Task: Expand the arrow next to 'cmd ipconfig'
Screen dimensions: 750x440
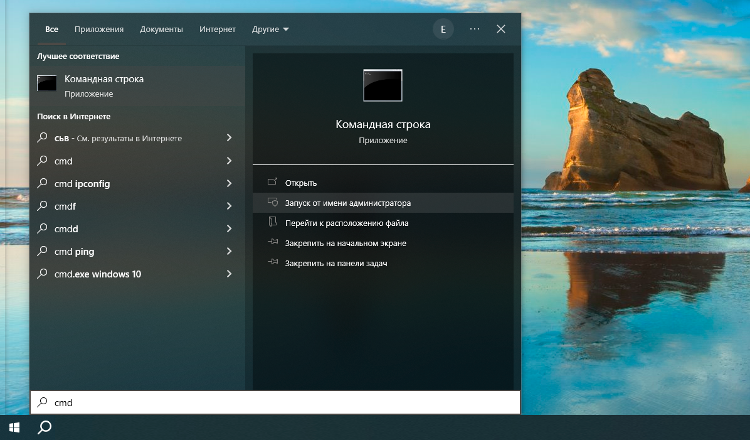Action: click(x=229, y=184)
